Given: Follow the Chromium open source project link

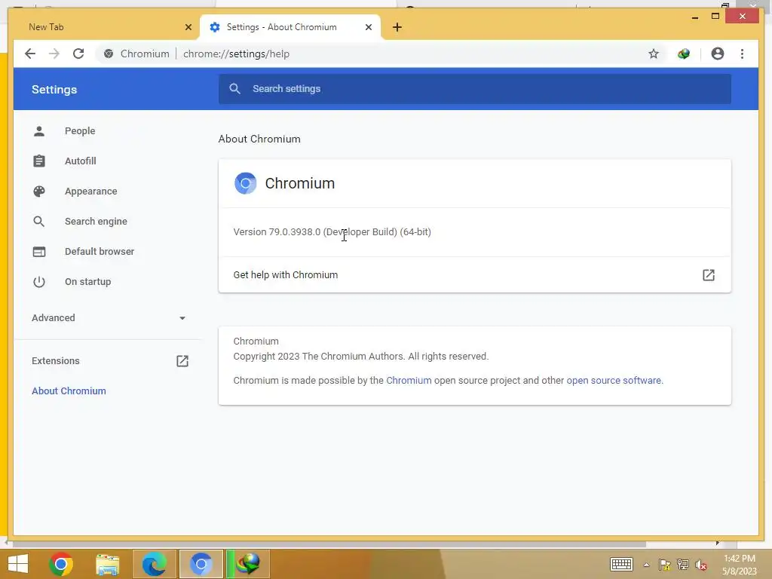Looking at the screenshot, I should (x=409, y=381).
